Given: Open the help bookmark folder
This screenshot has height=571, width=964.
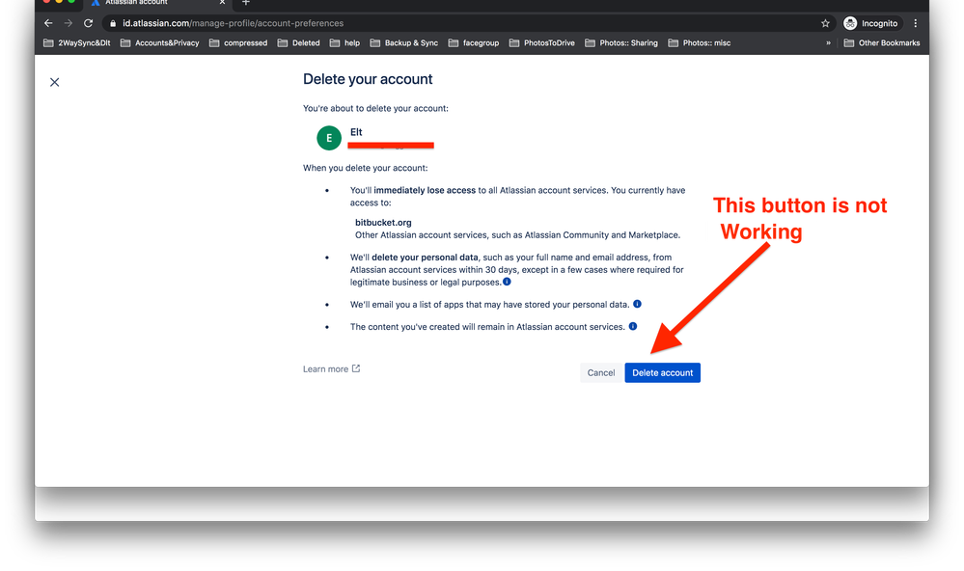Looking at the screenshot, I should [344, 43].
